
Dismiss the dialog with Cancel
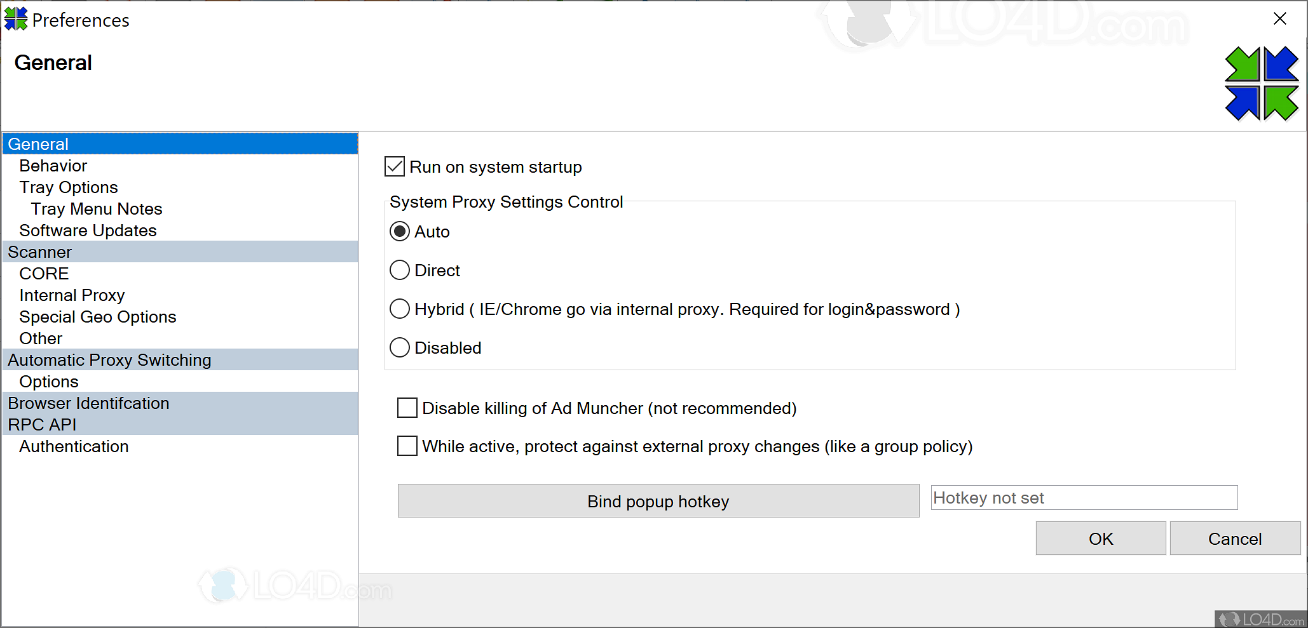[1234, 538]
